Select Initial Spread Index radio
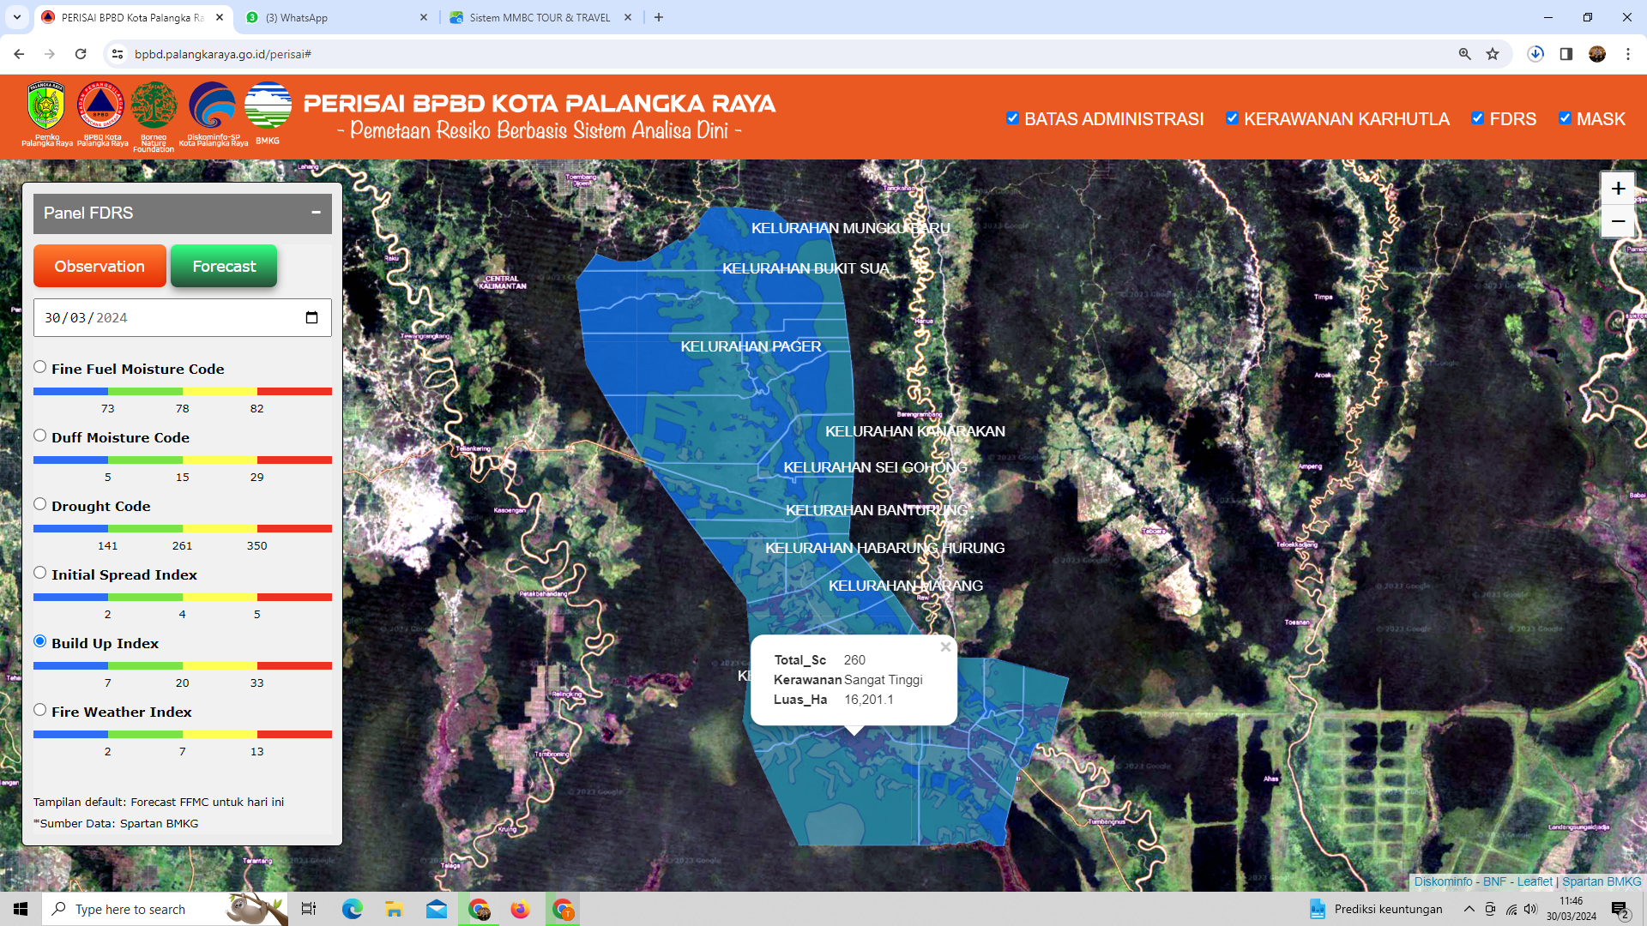Screen dimensions: 1647x926 (40, 573)
